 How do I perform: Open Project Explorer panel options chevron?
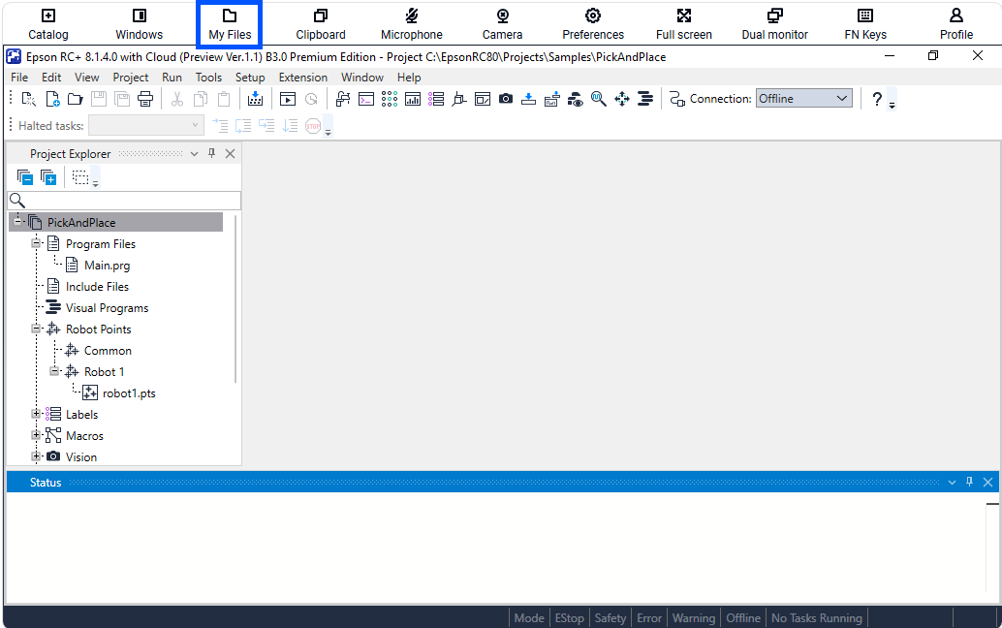194,154
